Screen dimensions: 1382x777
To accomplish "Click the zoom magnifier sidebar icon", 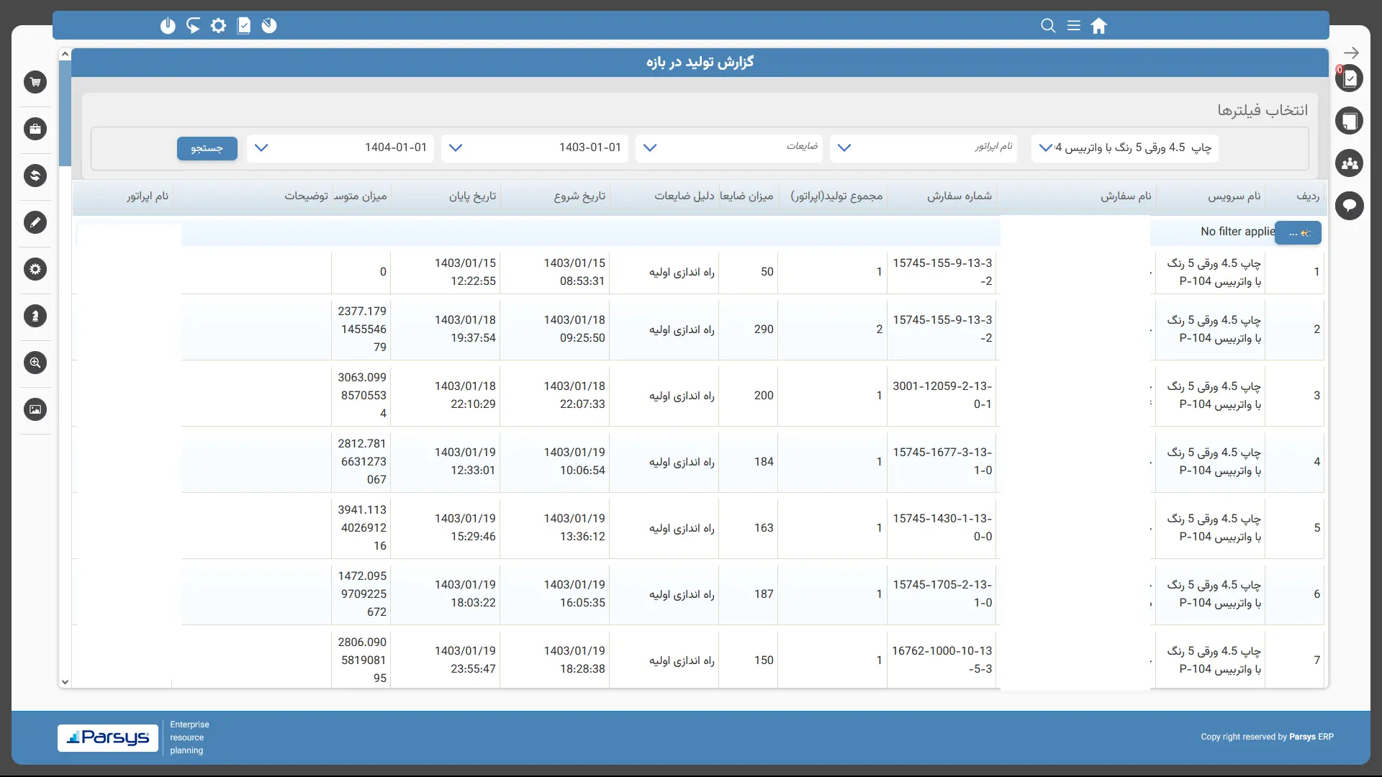I will tap(35, 363).
